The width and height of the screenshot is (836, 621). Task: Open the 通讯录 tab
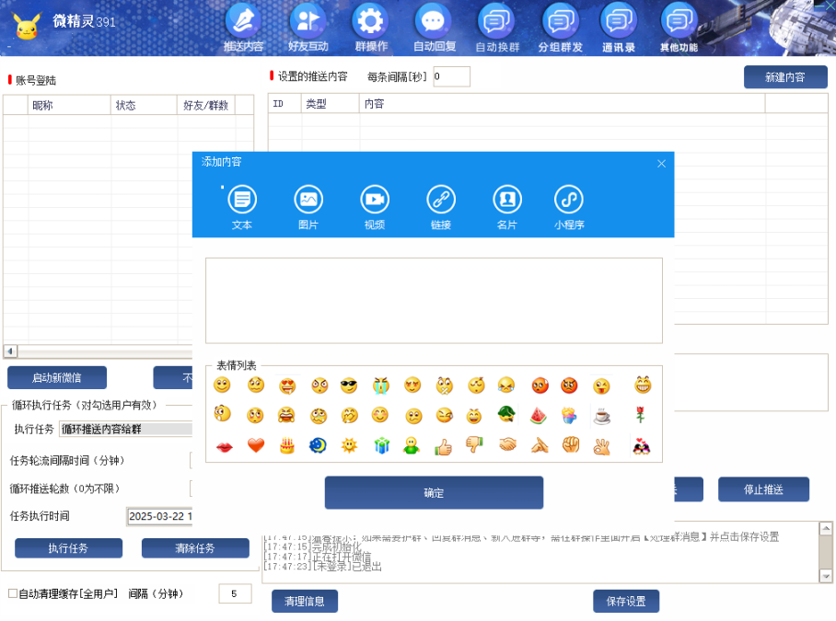point(619,29)
